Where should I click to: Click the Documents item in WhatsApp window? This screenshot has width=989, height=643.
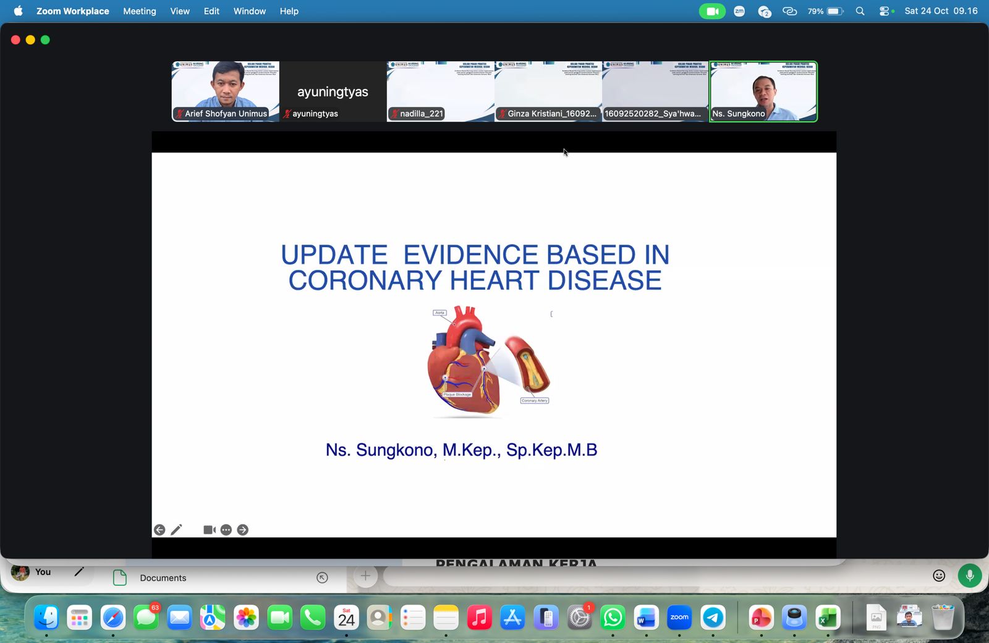163,578
